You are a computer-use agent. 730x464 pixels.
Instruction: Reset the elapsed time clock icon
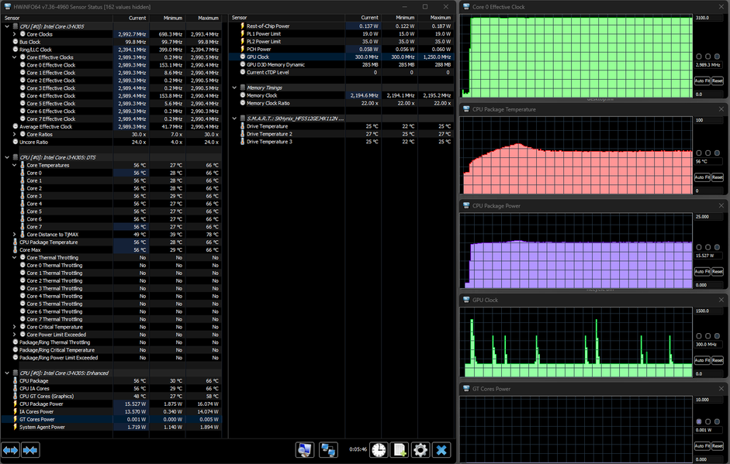(379, 450)
